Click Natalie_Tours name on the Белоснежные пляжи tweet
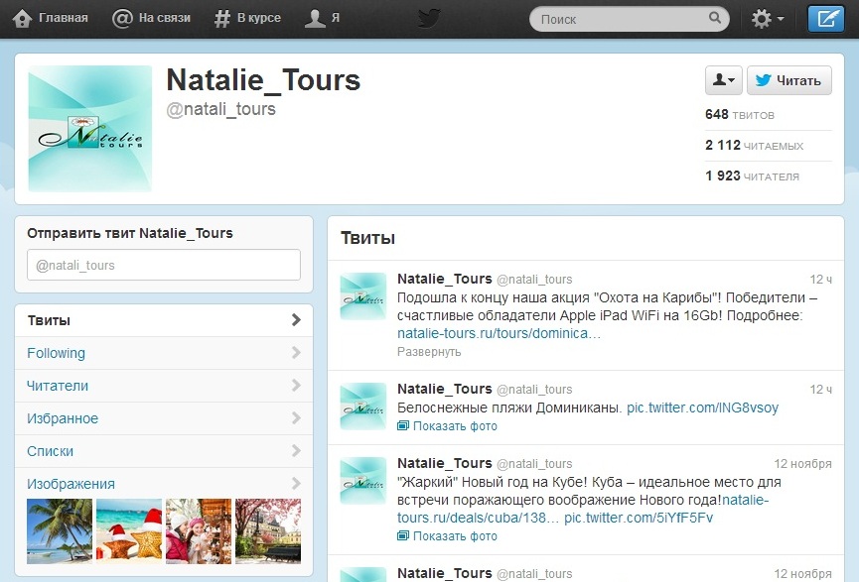Viewport: 859px width, 582px height. 444,389
